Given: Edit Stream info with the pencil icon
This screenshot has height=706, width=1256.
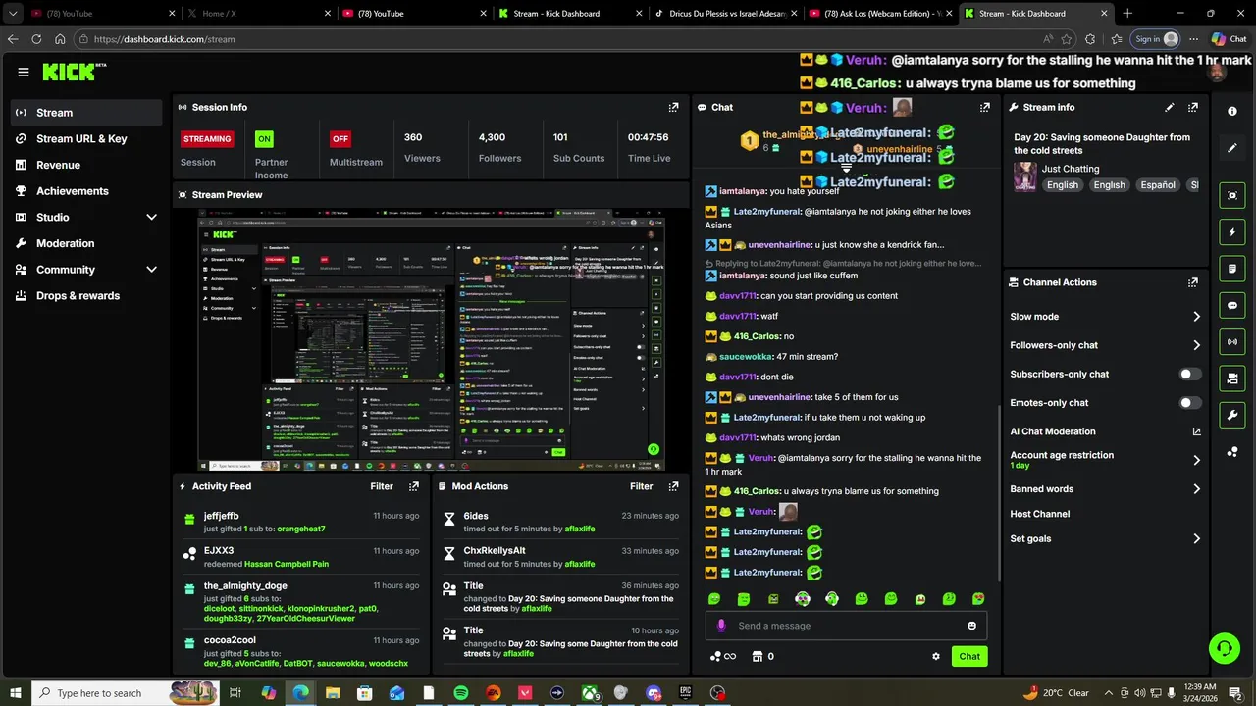Looking at the screenshot, I should click(1170, 107).
